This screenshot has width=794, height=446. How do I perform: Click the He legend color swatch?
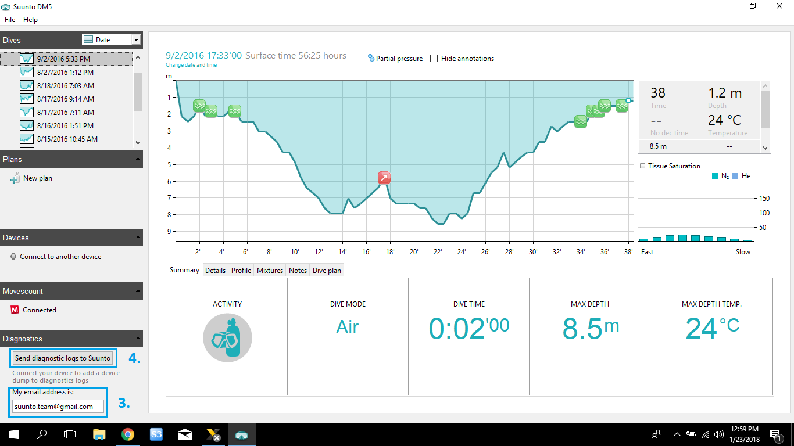click(x=736, y=176)
